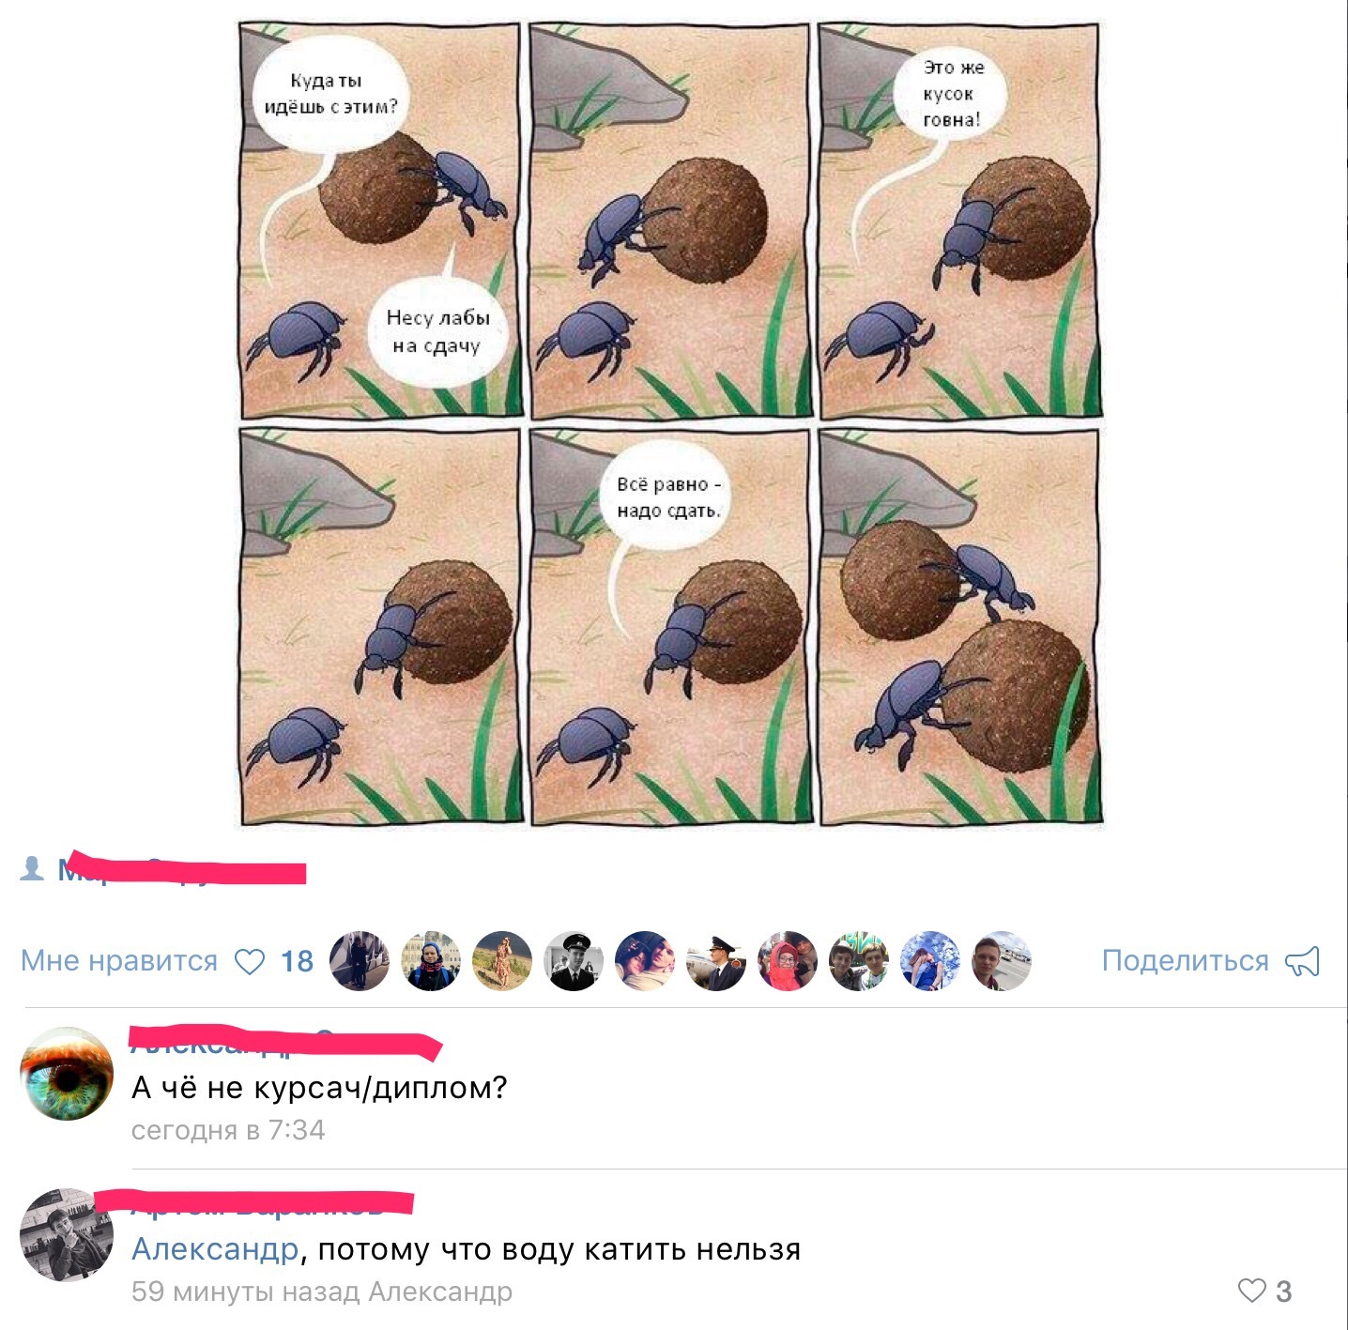The width and height of the screenshot is (1348, 1330).
Task: Click the Александр mention link in reply
Action: [215, 1249]
